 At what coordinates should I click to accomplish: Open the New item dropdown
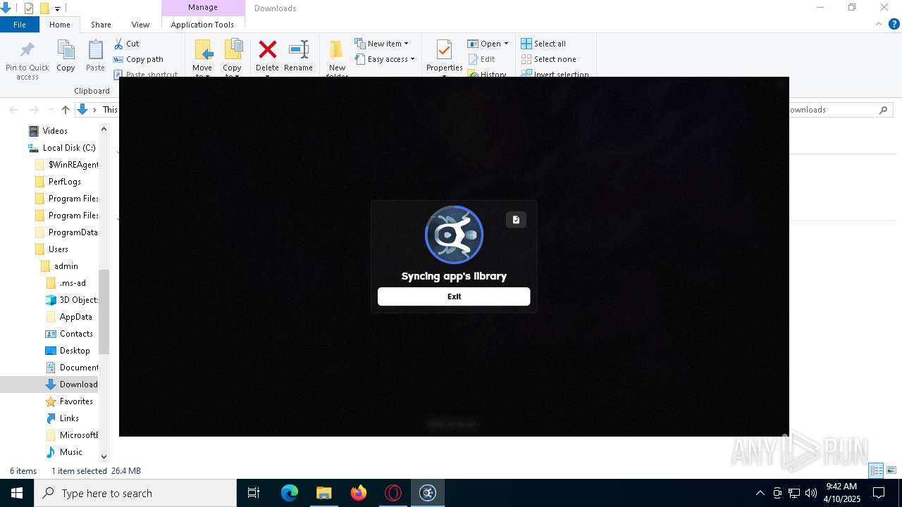(x=381, y=44)
